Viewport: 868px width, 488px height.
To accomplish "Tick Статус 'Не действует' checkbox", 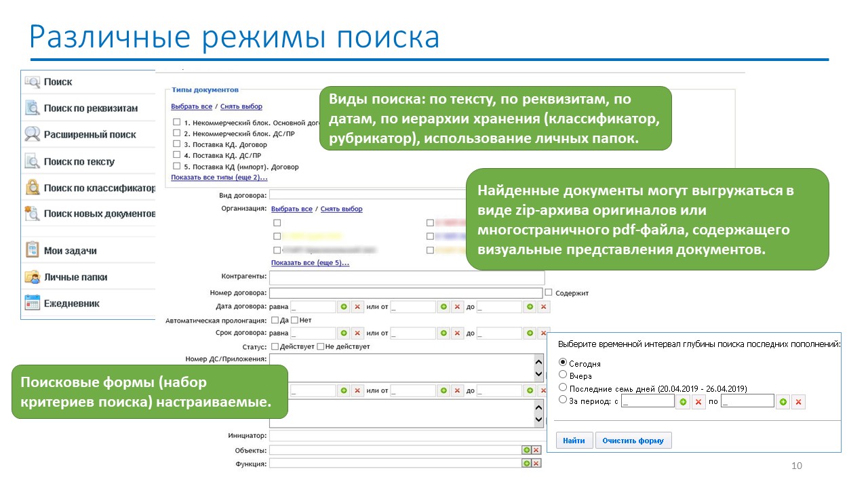I will pos(321,346).
